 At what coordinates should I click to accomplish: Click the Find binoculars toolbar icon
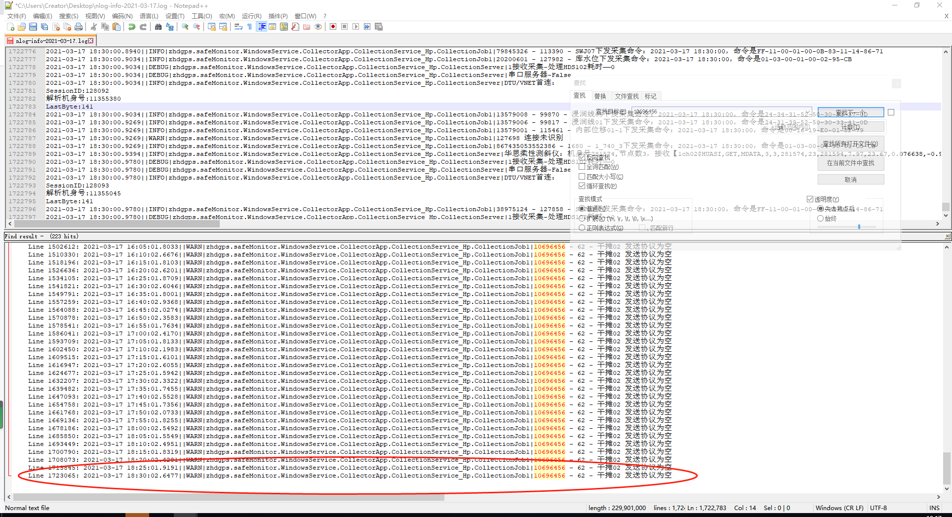[158, 27]
